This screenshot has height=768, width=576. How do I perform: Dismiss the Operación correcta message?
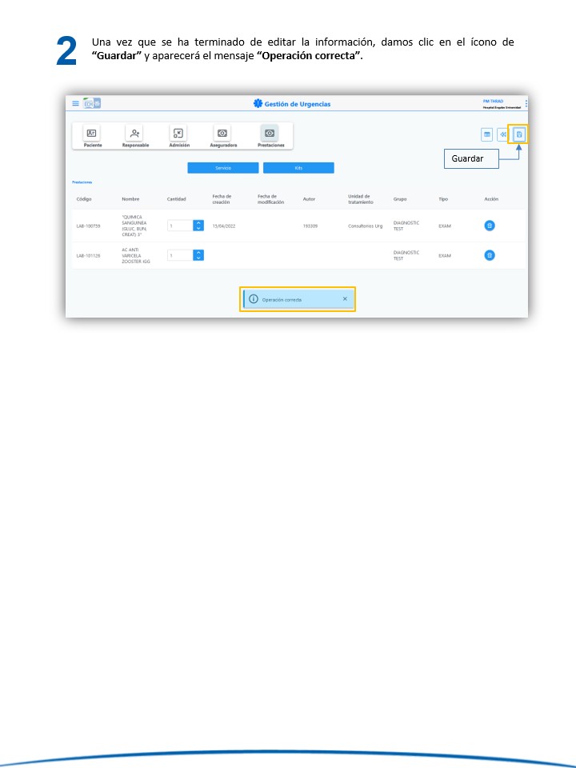click(345, 298)
